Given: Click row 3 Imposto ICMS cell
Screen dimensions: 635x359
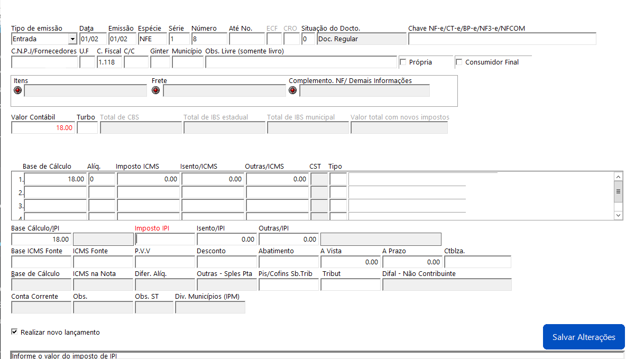Looking at the screenshot, I should click(149, 206).
